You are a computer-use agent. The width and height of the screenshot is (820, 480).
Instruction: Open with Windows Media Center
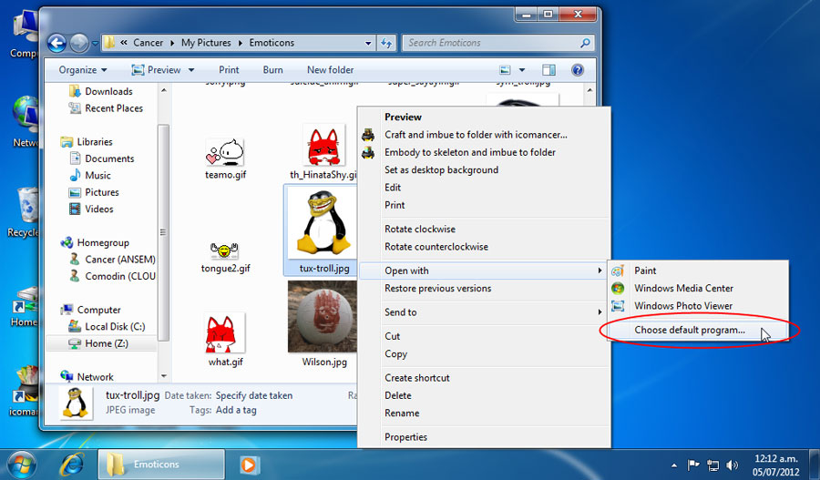pos(683,288)
